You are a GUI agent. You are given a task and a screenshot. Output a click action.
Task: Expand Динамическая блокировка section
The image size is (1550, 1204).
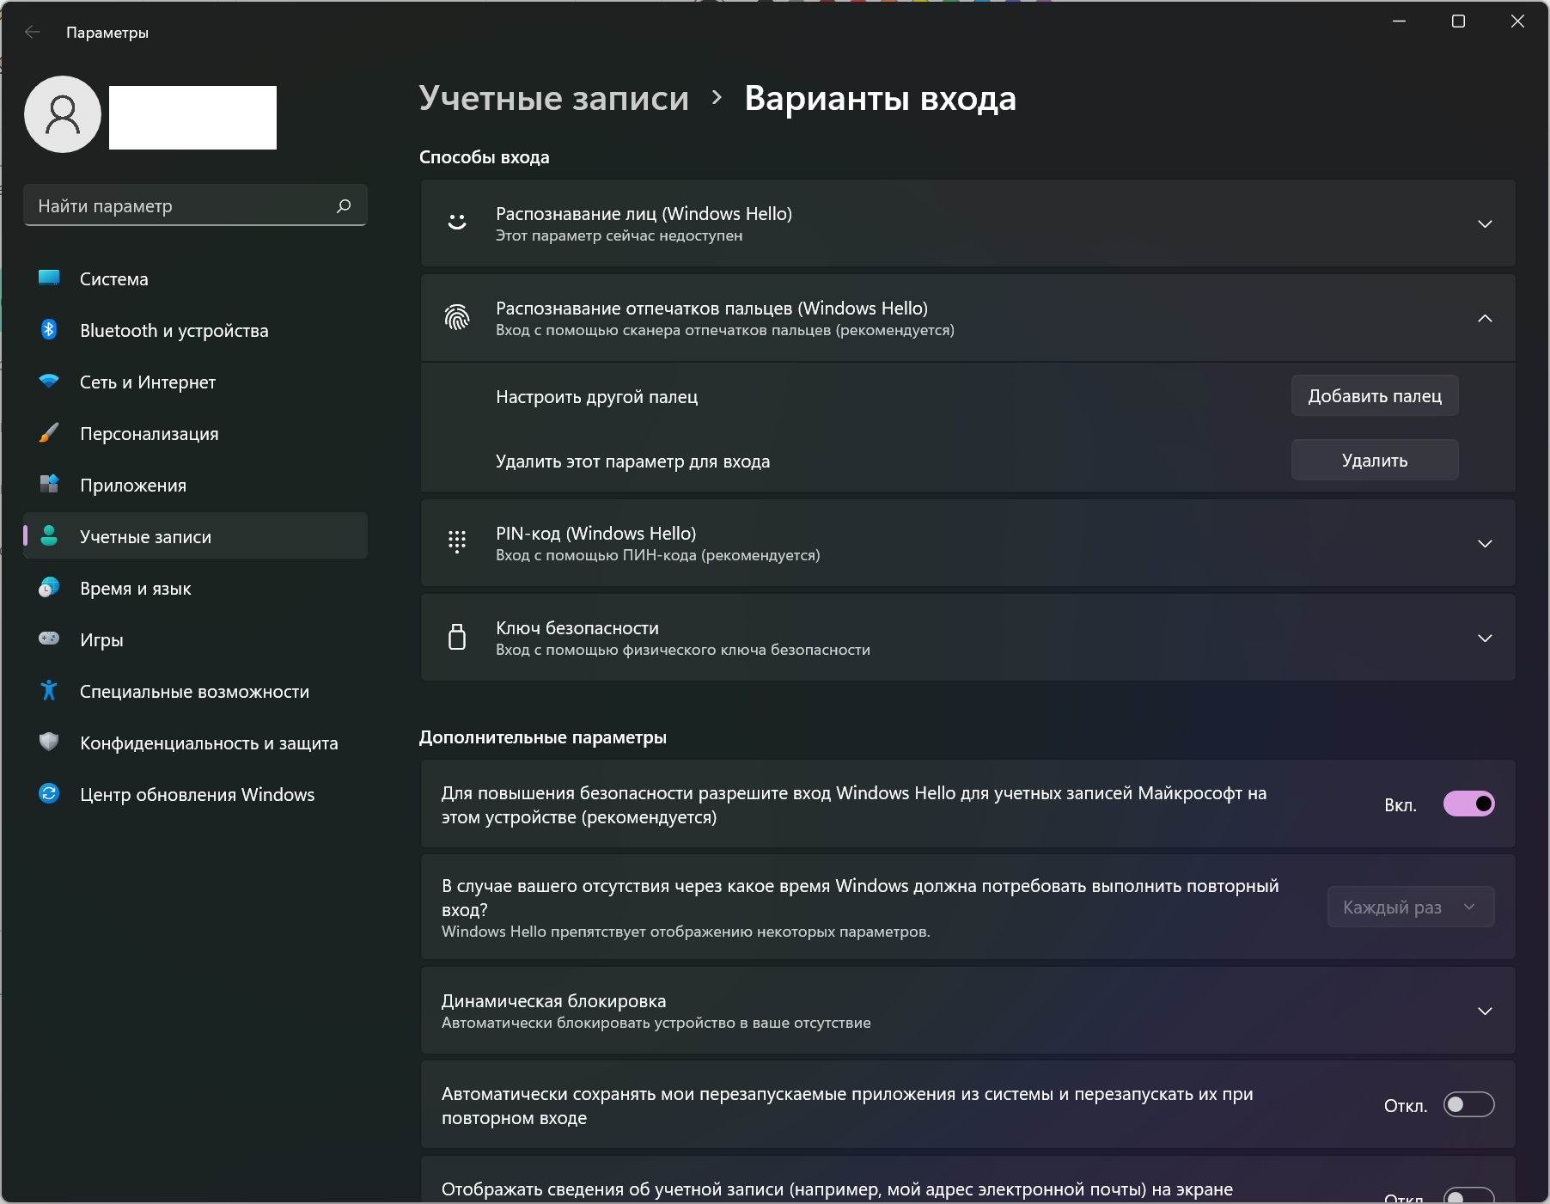[1484, 1011]
